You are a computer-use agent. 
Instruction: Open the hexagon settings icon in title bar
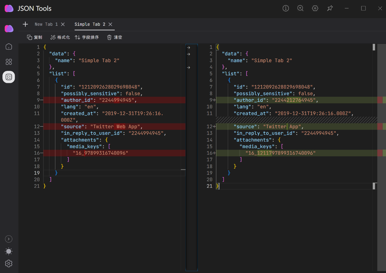click(315, 8)
